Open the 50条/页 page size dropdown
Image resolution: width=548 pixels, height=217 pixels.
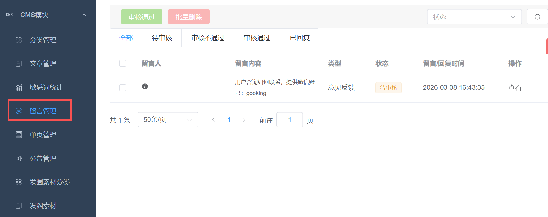click(168, 120)
